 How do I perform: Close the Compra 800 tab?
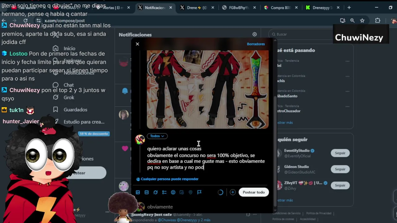coord(297,8)
